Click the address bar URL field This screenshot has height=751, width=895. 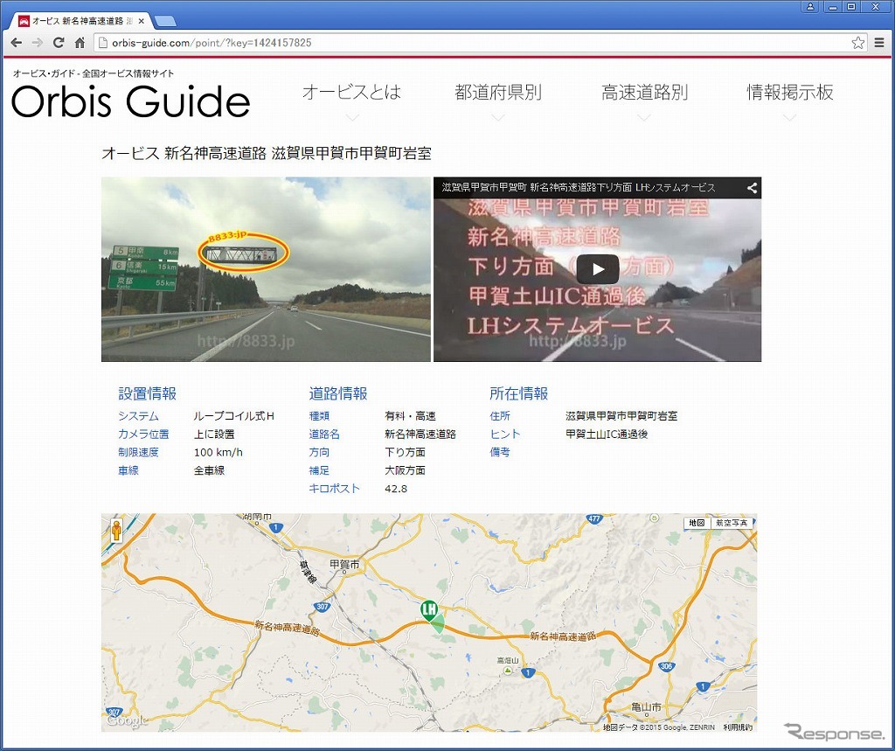click(472, 43)
